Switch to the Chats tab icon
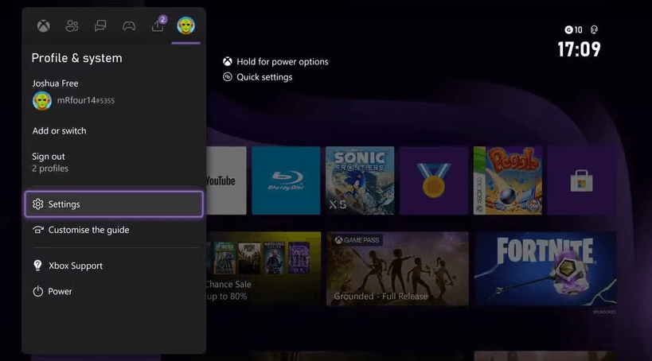The width and height of the screenshot is (652, 361). (x=100, y=26)
